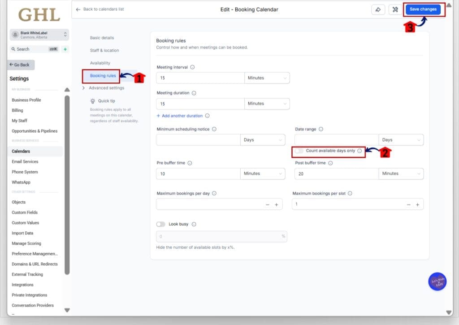Open Billing settings
Image resolution: width=459 pixels, height=325 pixels.
pos(17,110)
